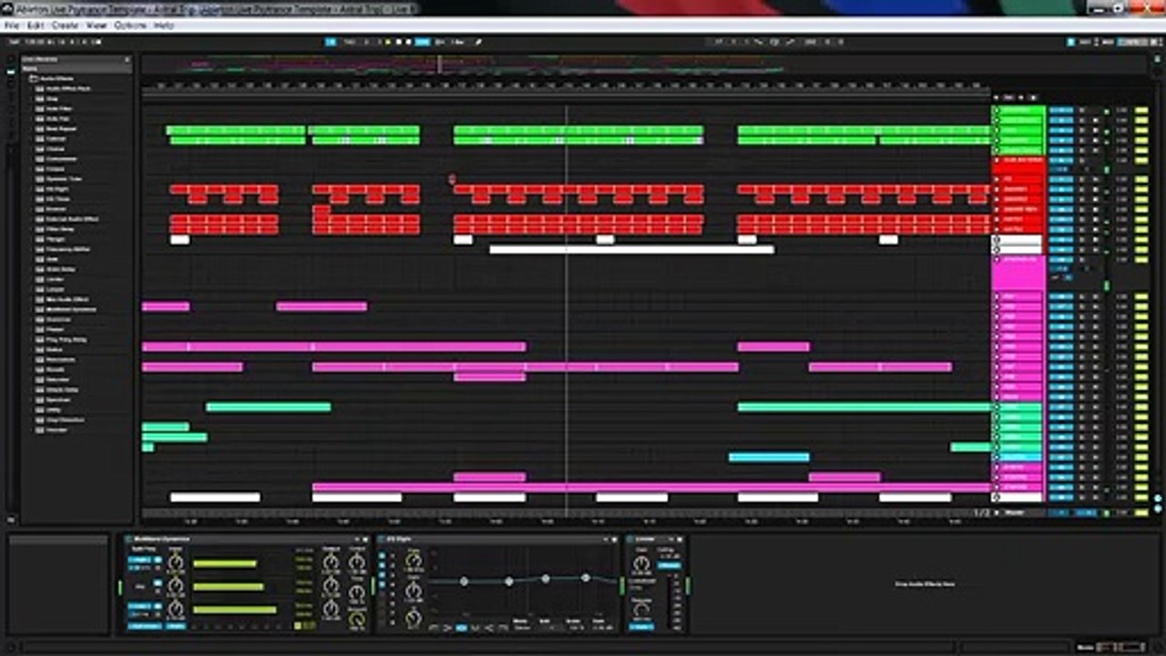1166x656 pixels.
Task: Save Multiband Dynamics preset icon
Action: pos(365,538)
